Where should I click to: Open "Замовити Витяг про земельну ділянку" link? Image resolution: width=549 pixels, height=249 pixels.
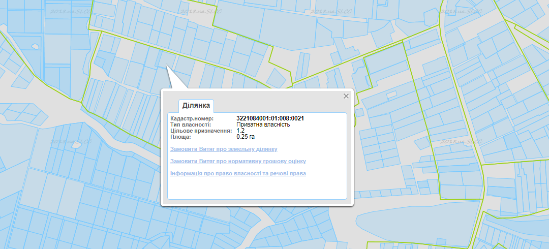[x=224, y=149]
